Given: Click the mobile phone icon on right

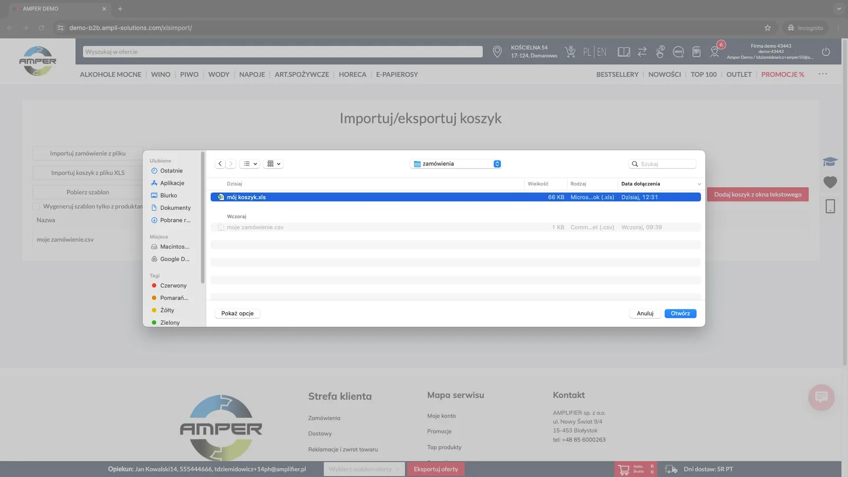Looking at the screenshot, I should click(830, 206).
